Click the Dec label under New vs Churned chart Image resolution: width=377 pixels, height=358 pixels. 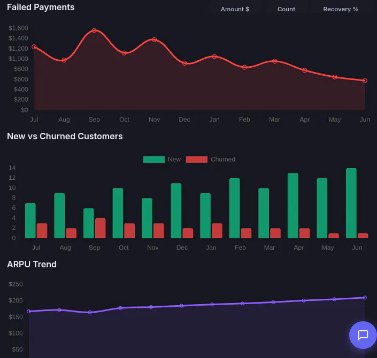point(182,248)
